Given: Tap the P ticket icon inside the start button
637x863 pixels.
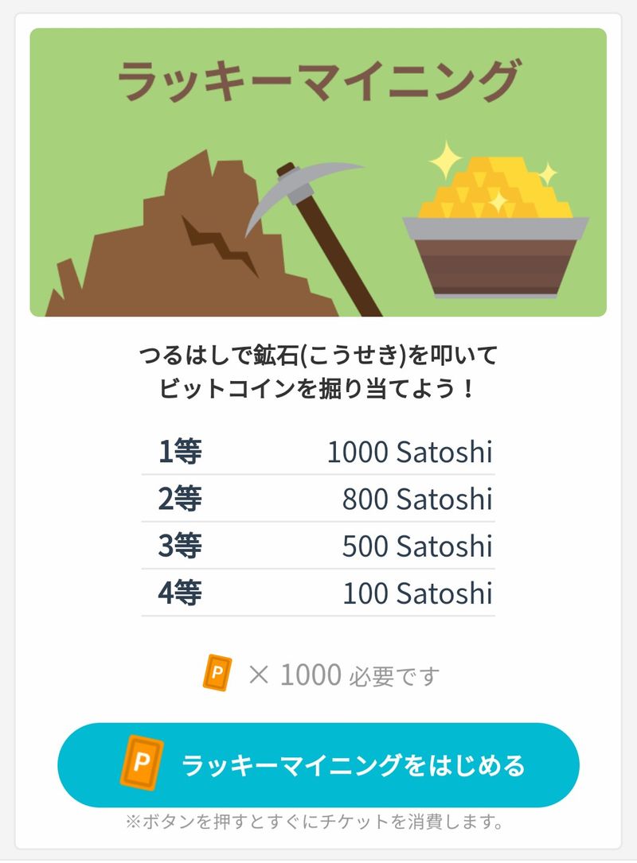Looking at the screenshot, I should [141, 765].
